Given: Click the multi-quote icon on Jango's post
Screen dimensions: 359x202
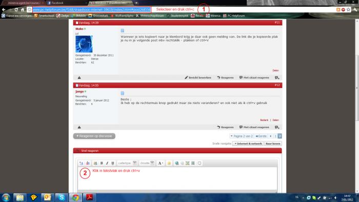Looking at the screenshot, I should pyautogui.click(x=277, y=127).
